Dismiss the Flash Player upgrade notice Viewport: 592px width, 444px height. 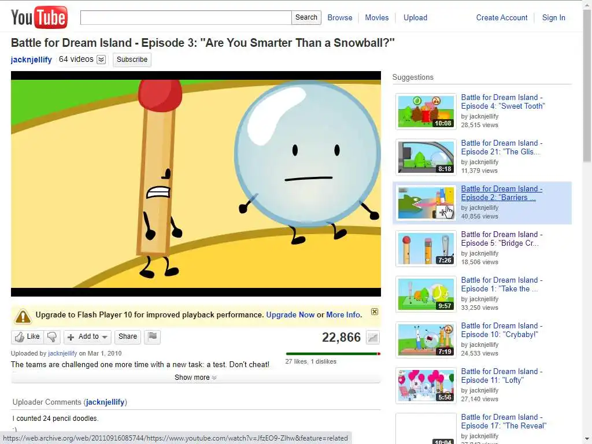pos(374,312)
